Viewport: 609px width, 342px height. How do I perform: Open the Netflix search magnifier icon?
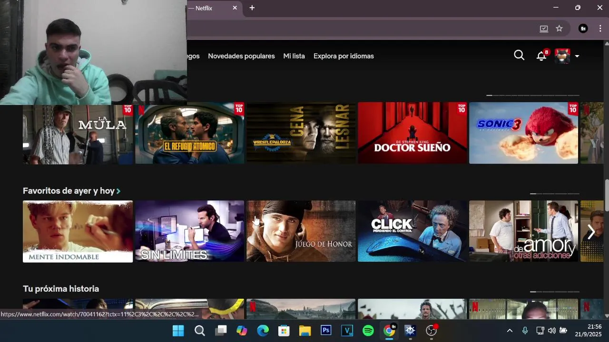pyautogui.click(x=519, y=56)
